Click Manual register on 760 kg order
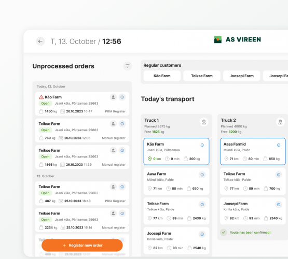This screenshot has width=288, height=259. [x=114, y=138]
